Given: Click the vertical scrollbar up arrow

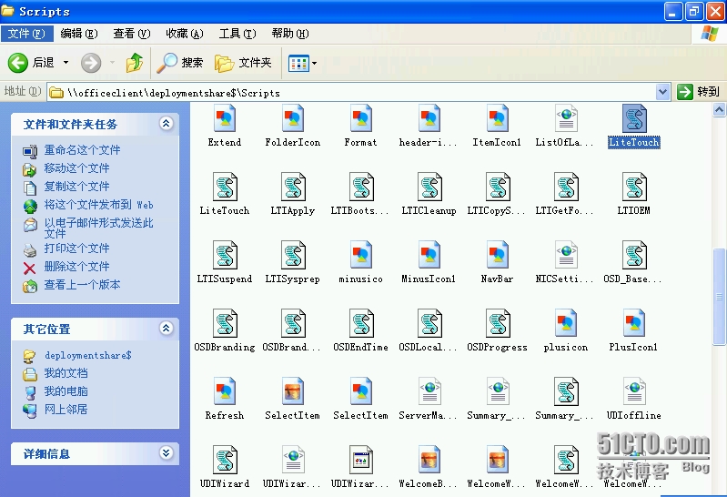Looking at the screenshot, I should click(x=719, y=110).
